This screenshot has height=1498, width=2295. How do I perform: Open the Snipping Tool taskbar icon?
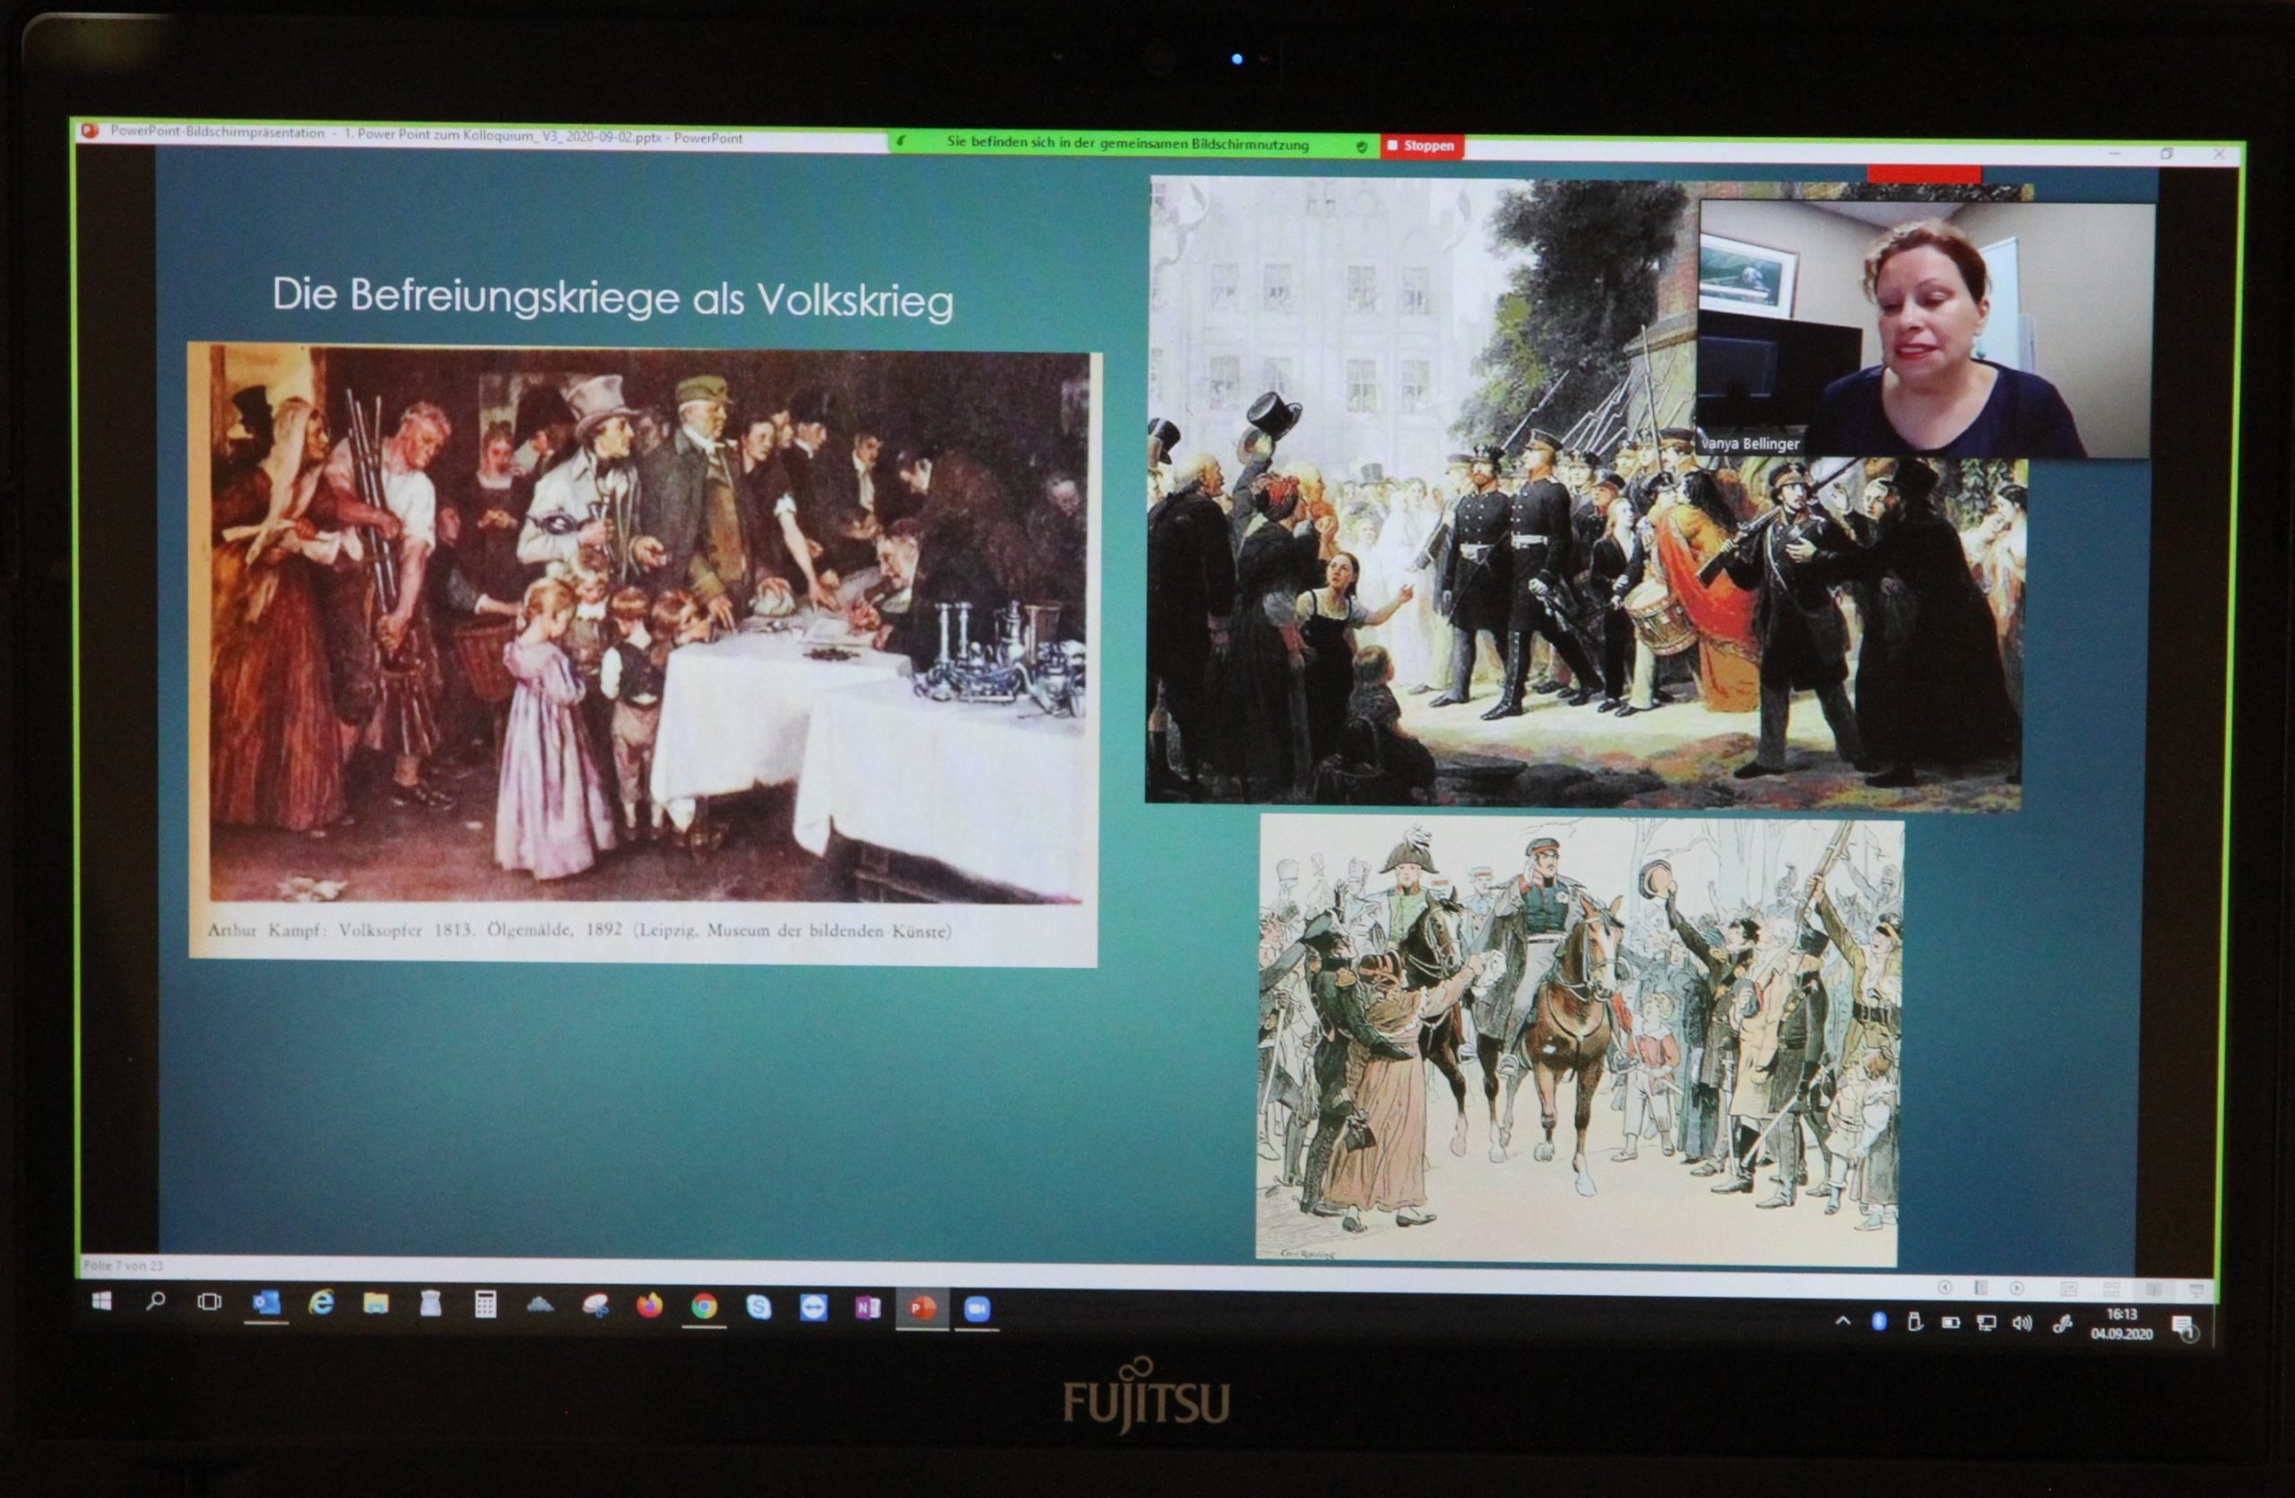[x=595, y=1306]
